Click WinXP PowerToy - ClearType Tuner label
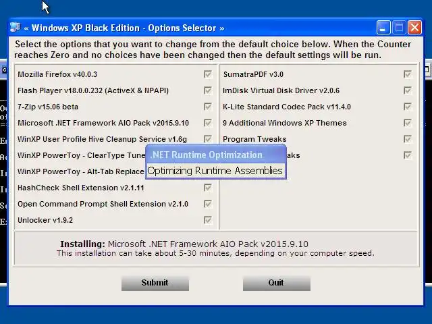 82,155
